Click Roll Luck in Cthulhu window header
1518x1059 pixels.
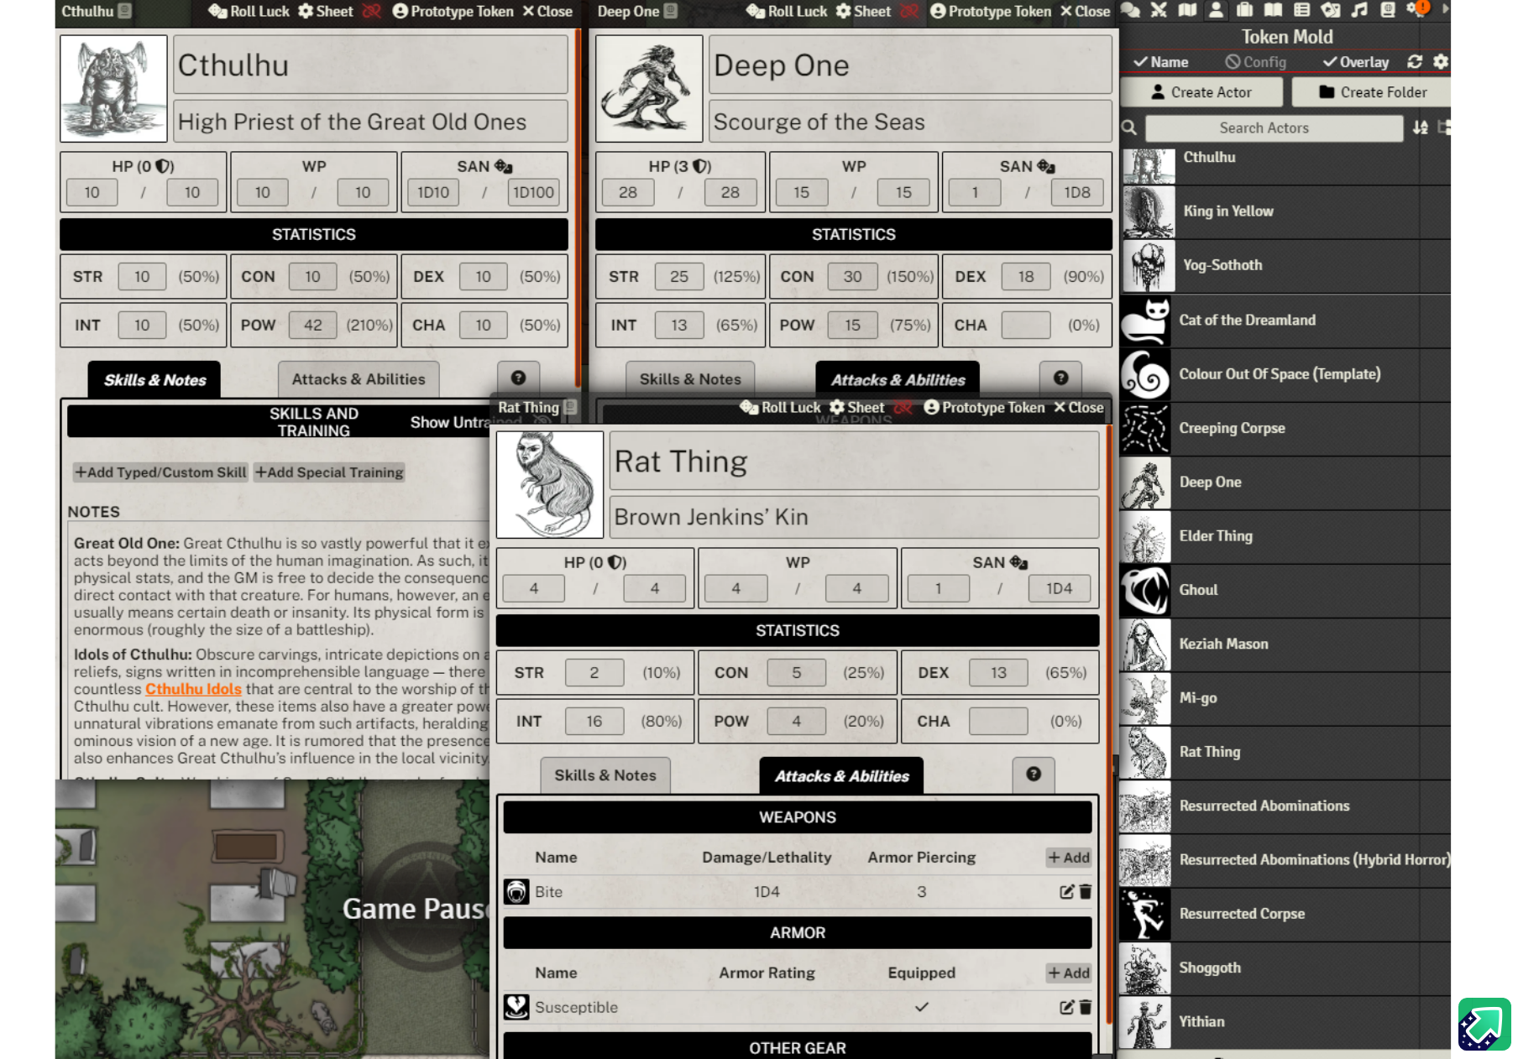coord(249,11)
